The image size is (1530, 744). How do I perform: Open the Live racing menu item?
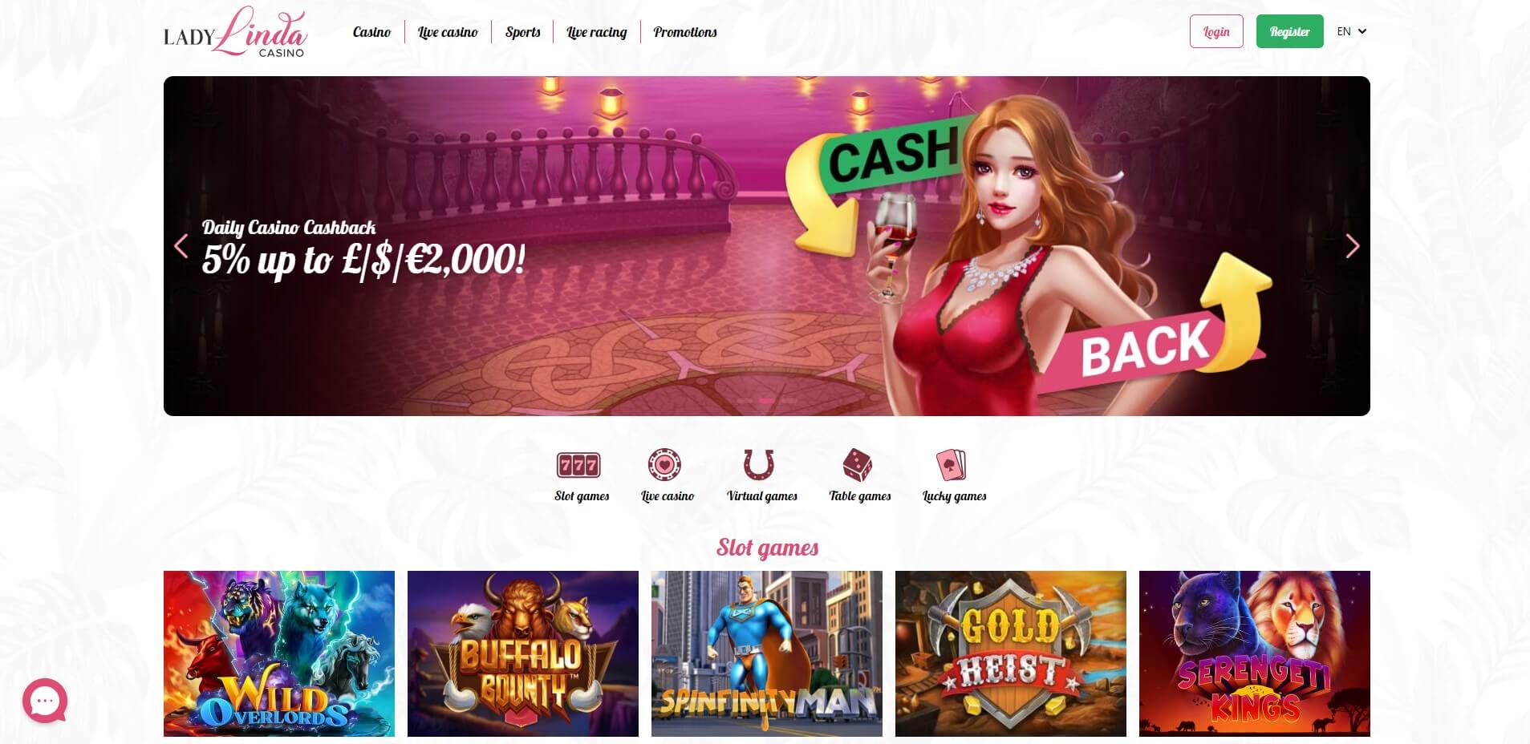[x=597, y=32]
